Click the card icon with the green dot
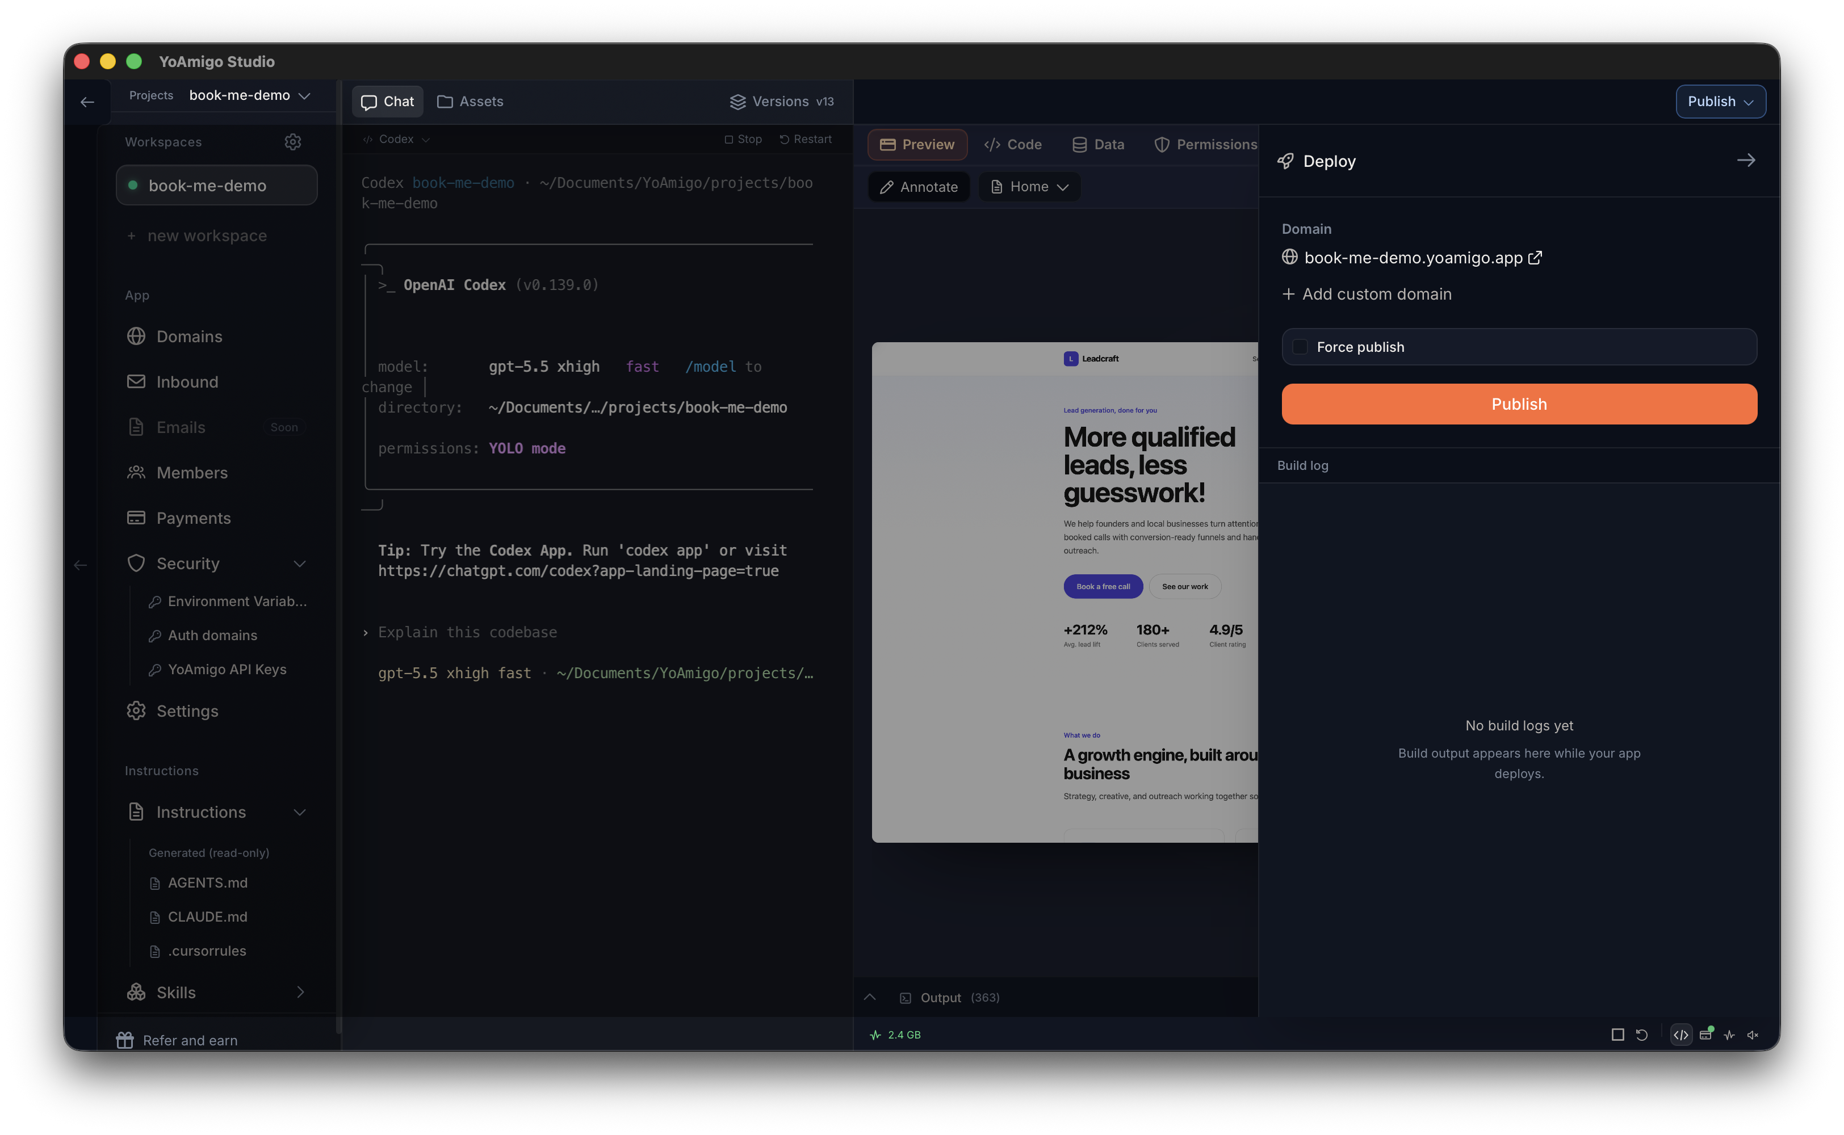Viewport: 1844px width, 1135px height. tap(1706, 1033)
